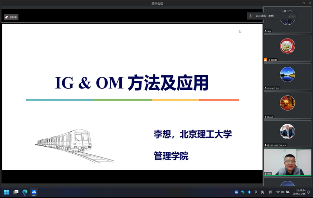Select the XMao participant tile
The height and width of the screenshot is (198, 313).
pyautogui.click(x=287, y=104)
